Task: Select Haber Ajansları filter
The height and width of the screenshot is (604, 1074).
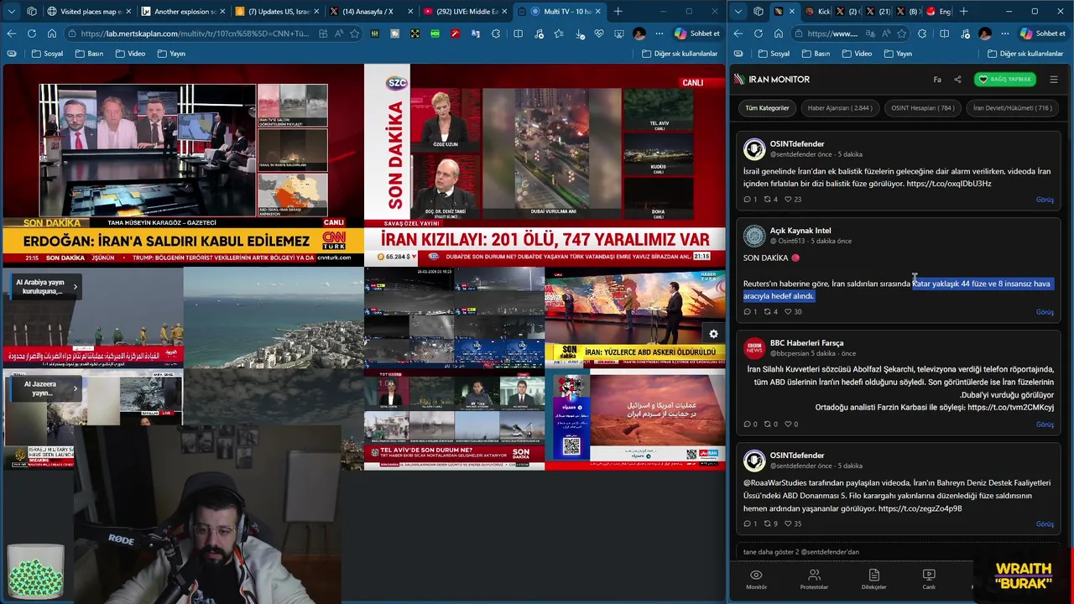Action: tap(840, 108)
